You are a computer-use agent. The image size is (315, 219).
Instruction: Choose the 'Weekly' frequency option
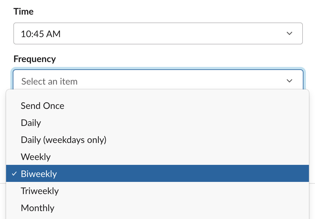36,157
